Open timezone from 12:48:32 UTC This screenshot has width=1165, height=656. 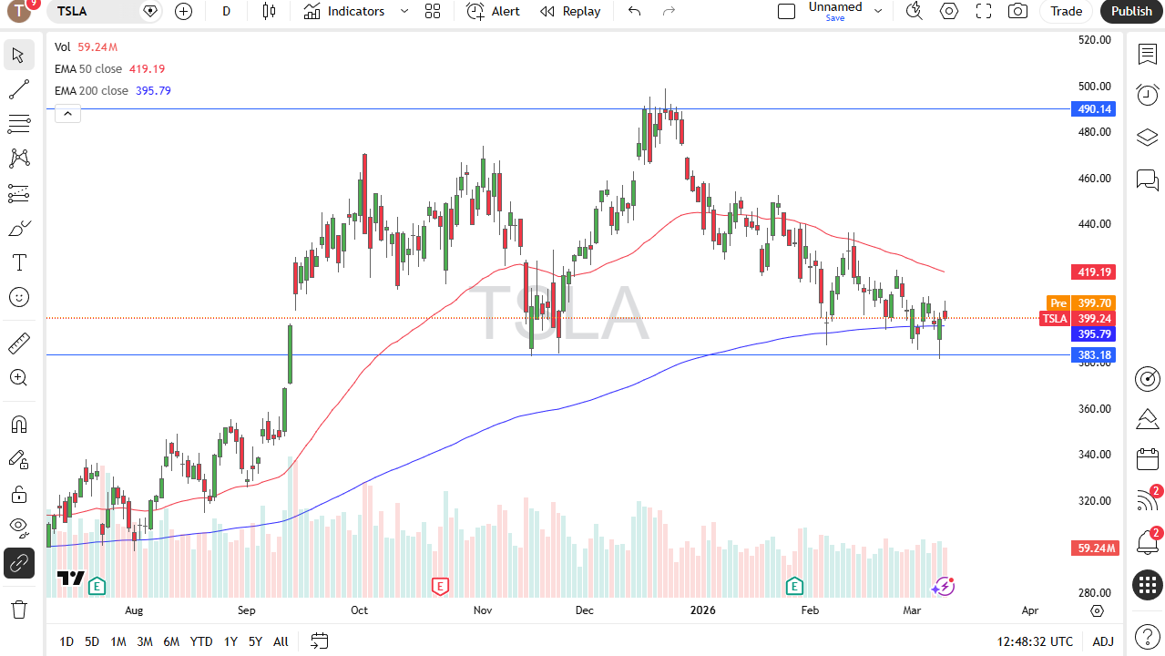click(1035, 641)
